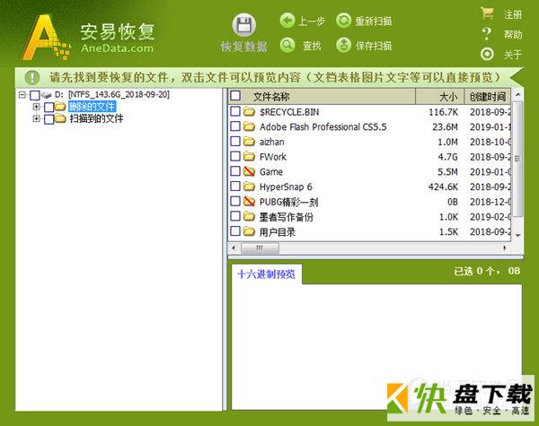Click the FWork folder icon

tap(249, 157)
